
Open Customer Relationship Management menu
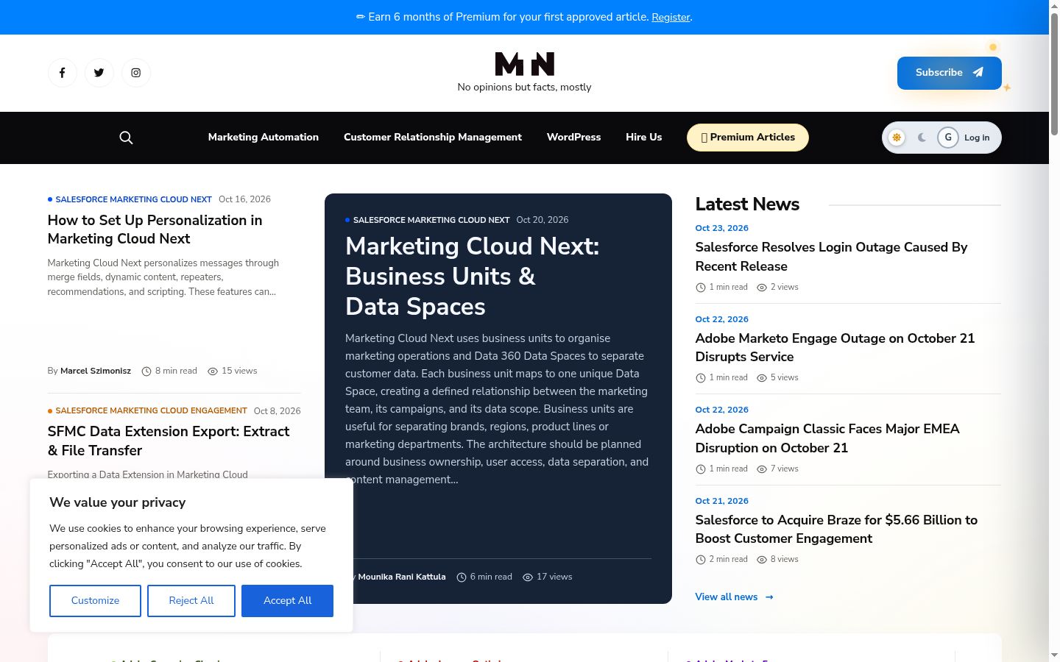click(x=433, y=138)
